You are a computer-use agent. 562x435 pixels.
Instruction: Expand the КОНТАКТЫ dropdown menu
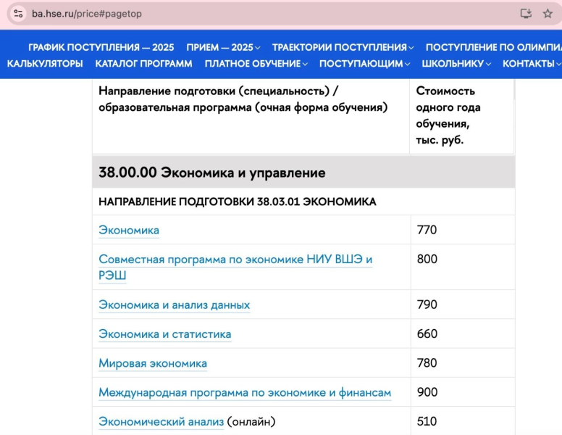(x=531, y=63)
